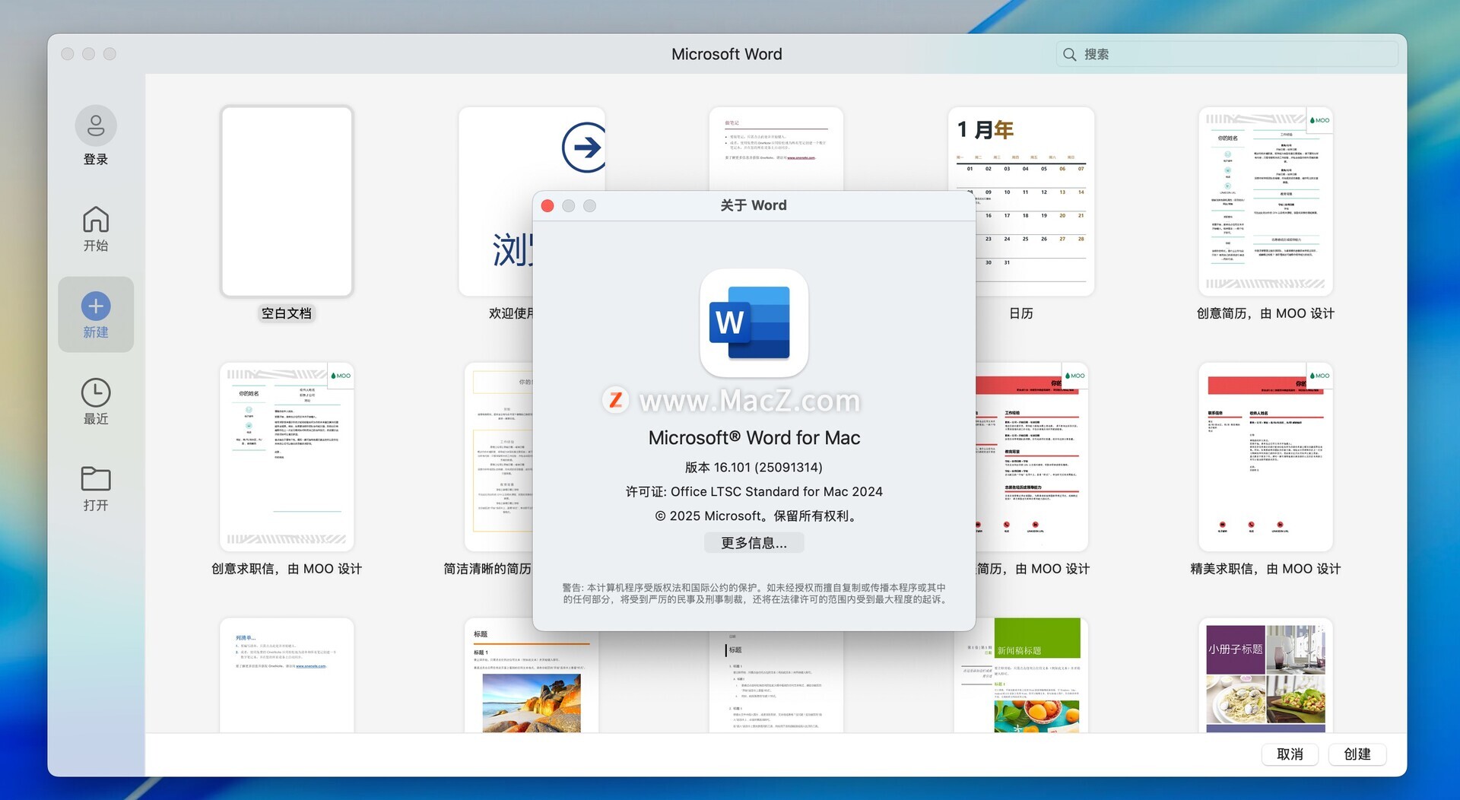Choose the calendar template thumbnail

tap(1020, 202)
